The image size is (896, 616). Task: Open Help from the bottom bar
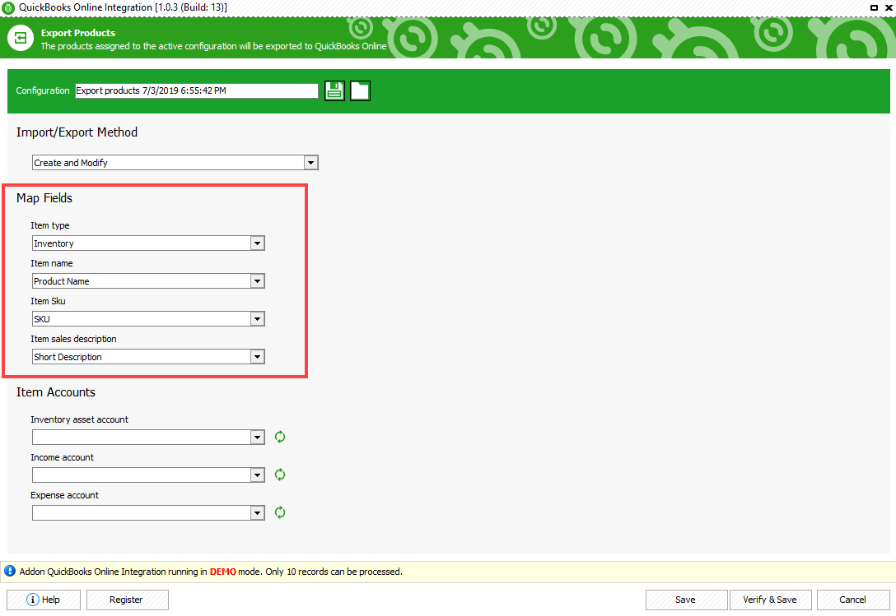click(x=44, y=600)
